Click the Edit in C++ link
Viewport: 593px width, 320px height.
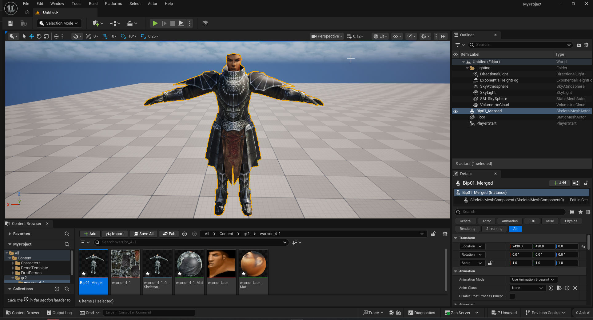(579, 200)
